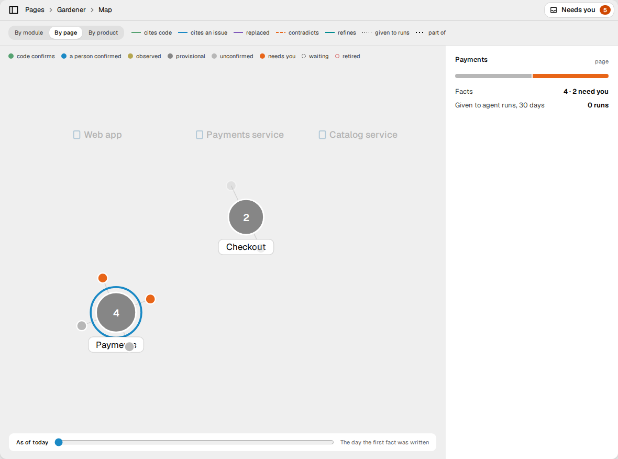Toggle the refines legend entry
Screen dimensions: 618x459
pyautogui.click(x=340, y=32)
